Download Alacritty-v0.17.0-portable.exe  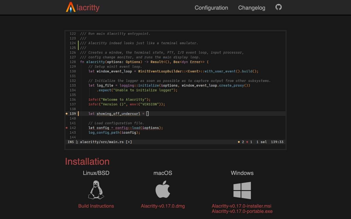[x=242, y=211]
